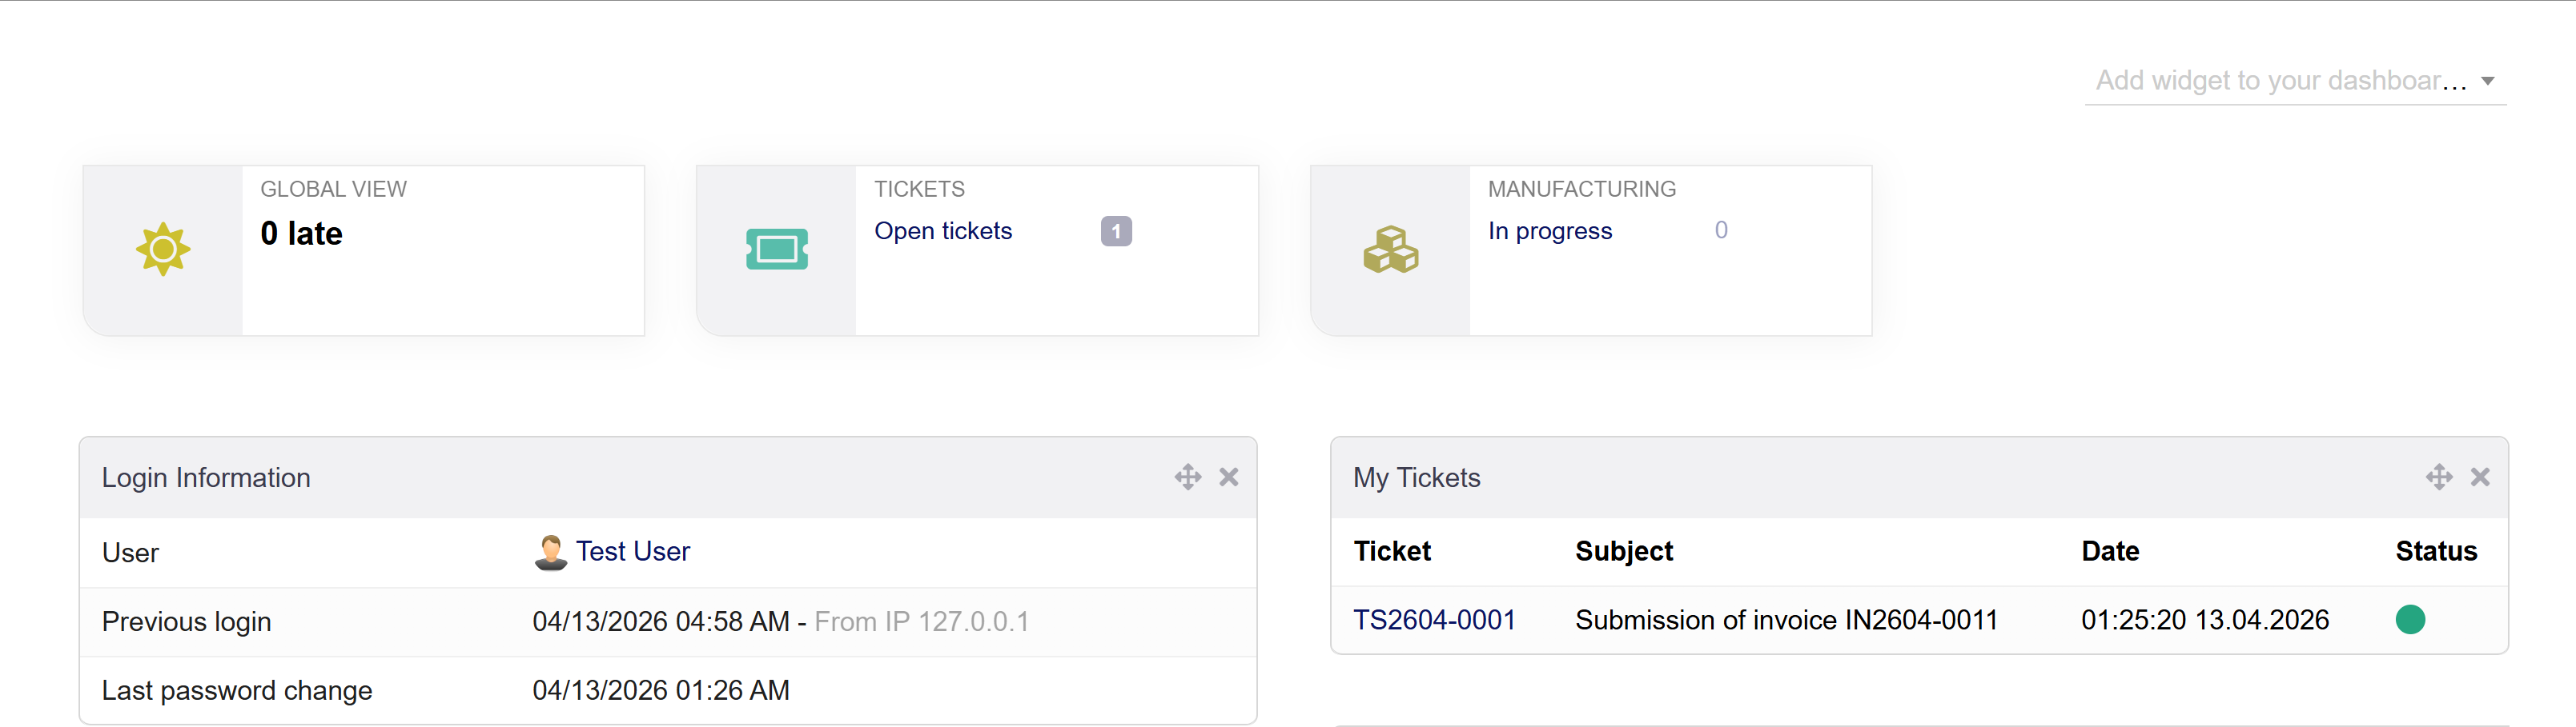This screenshot has height=727, width=2576.
Task: Click the move handle on My Tickets widget
Action: pos(2438,477)
